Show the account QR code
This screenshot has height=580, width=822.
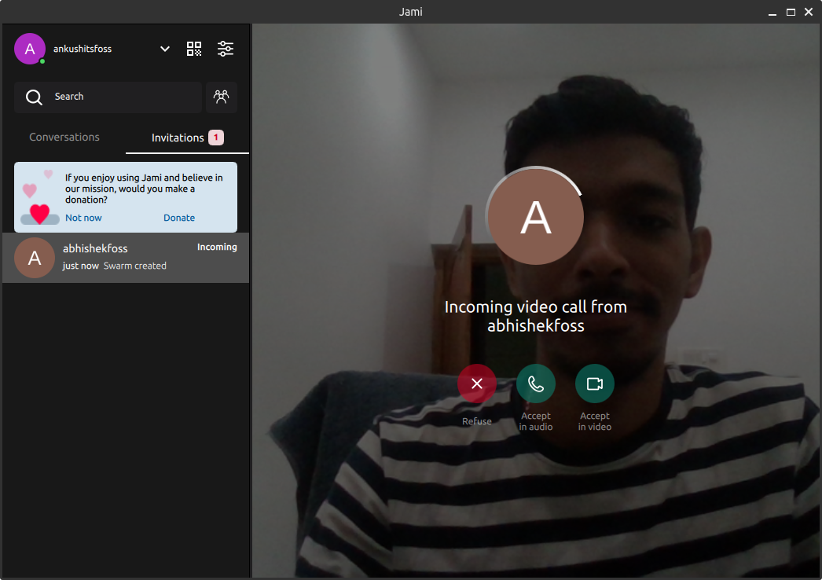pos(194,48)
